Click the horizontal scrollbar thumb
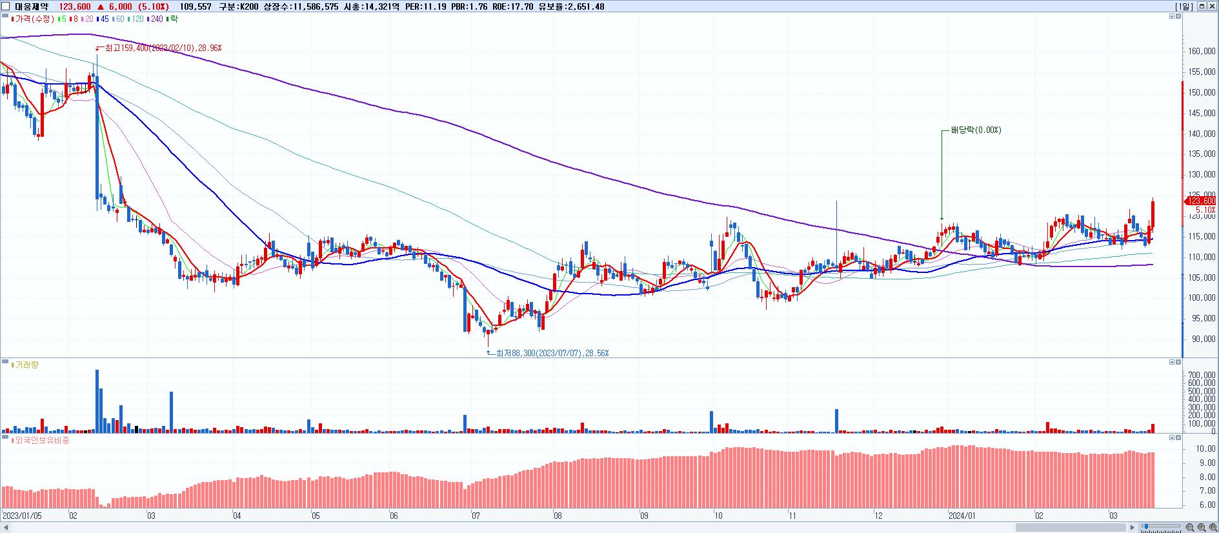The image size is (1219, 533). click(1071, 527)
